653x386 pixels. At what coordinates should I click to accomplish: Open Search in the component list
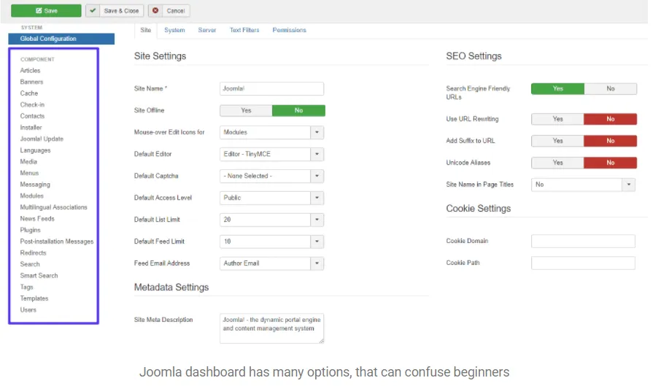[30, 264]
